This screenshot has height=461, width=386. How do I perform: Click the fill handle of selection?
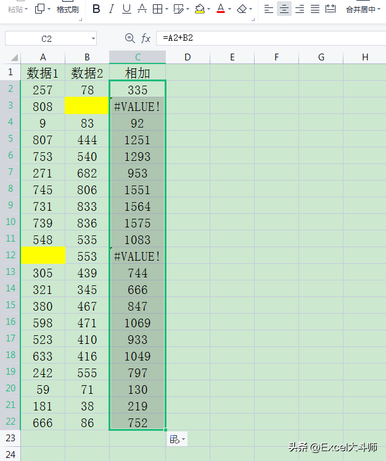[166, 430]
